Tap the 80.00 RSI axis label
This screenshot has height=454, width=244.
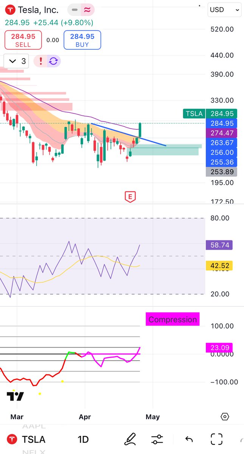click(x=220, y=218)
